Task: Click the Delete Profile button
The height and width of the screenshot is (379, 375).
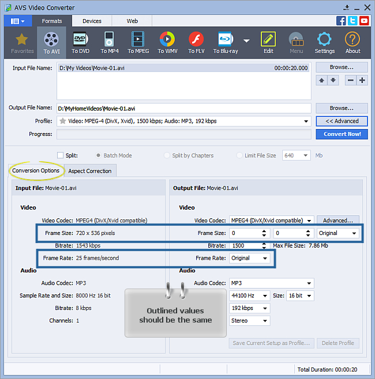Action: tap(338, 343)
